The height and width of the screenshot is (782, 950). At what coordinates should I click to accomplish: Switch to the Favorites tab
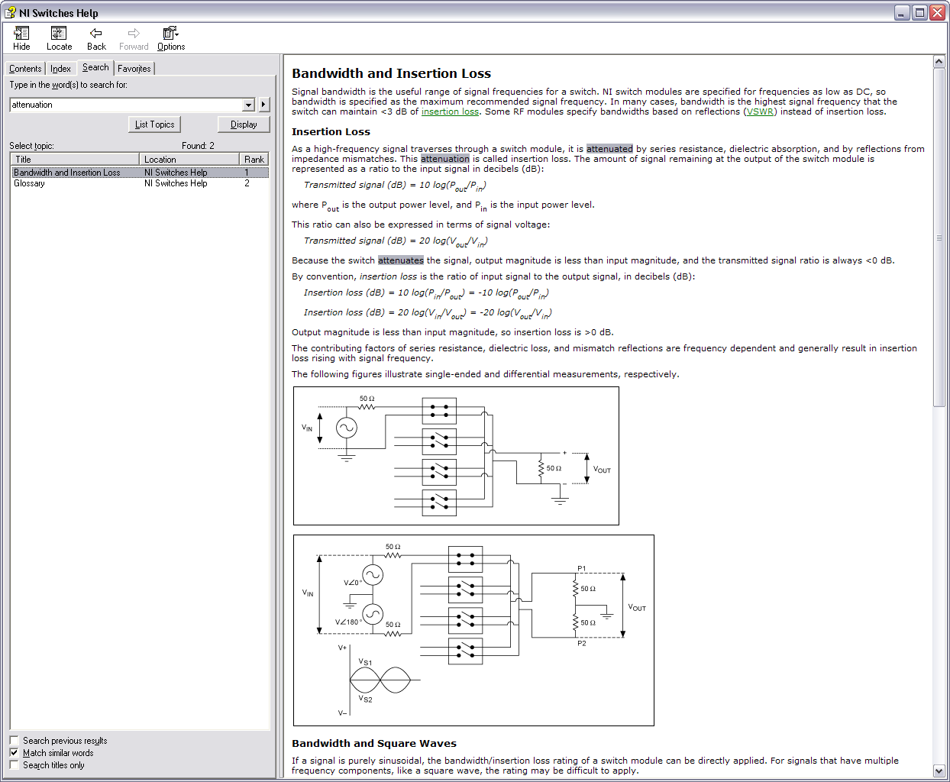134,69
